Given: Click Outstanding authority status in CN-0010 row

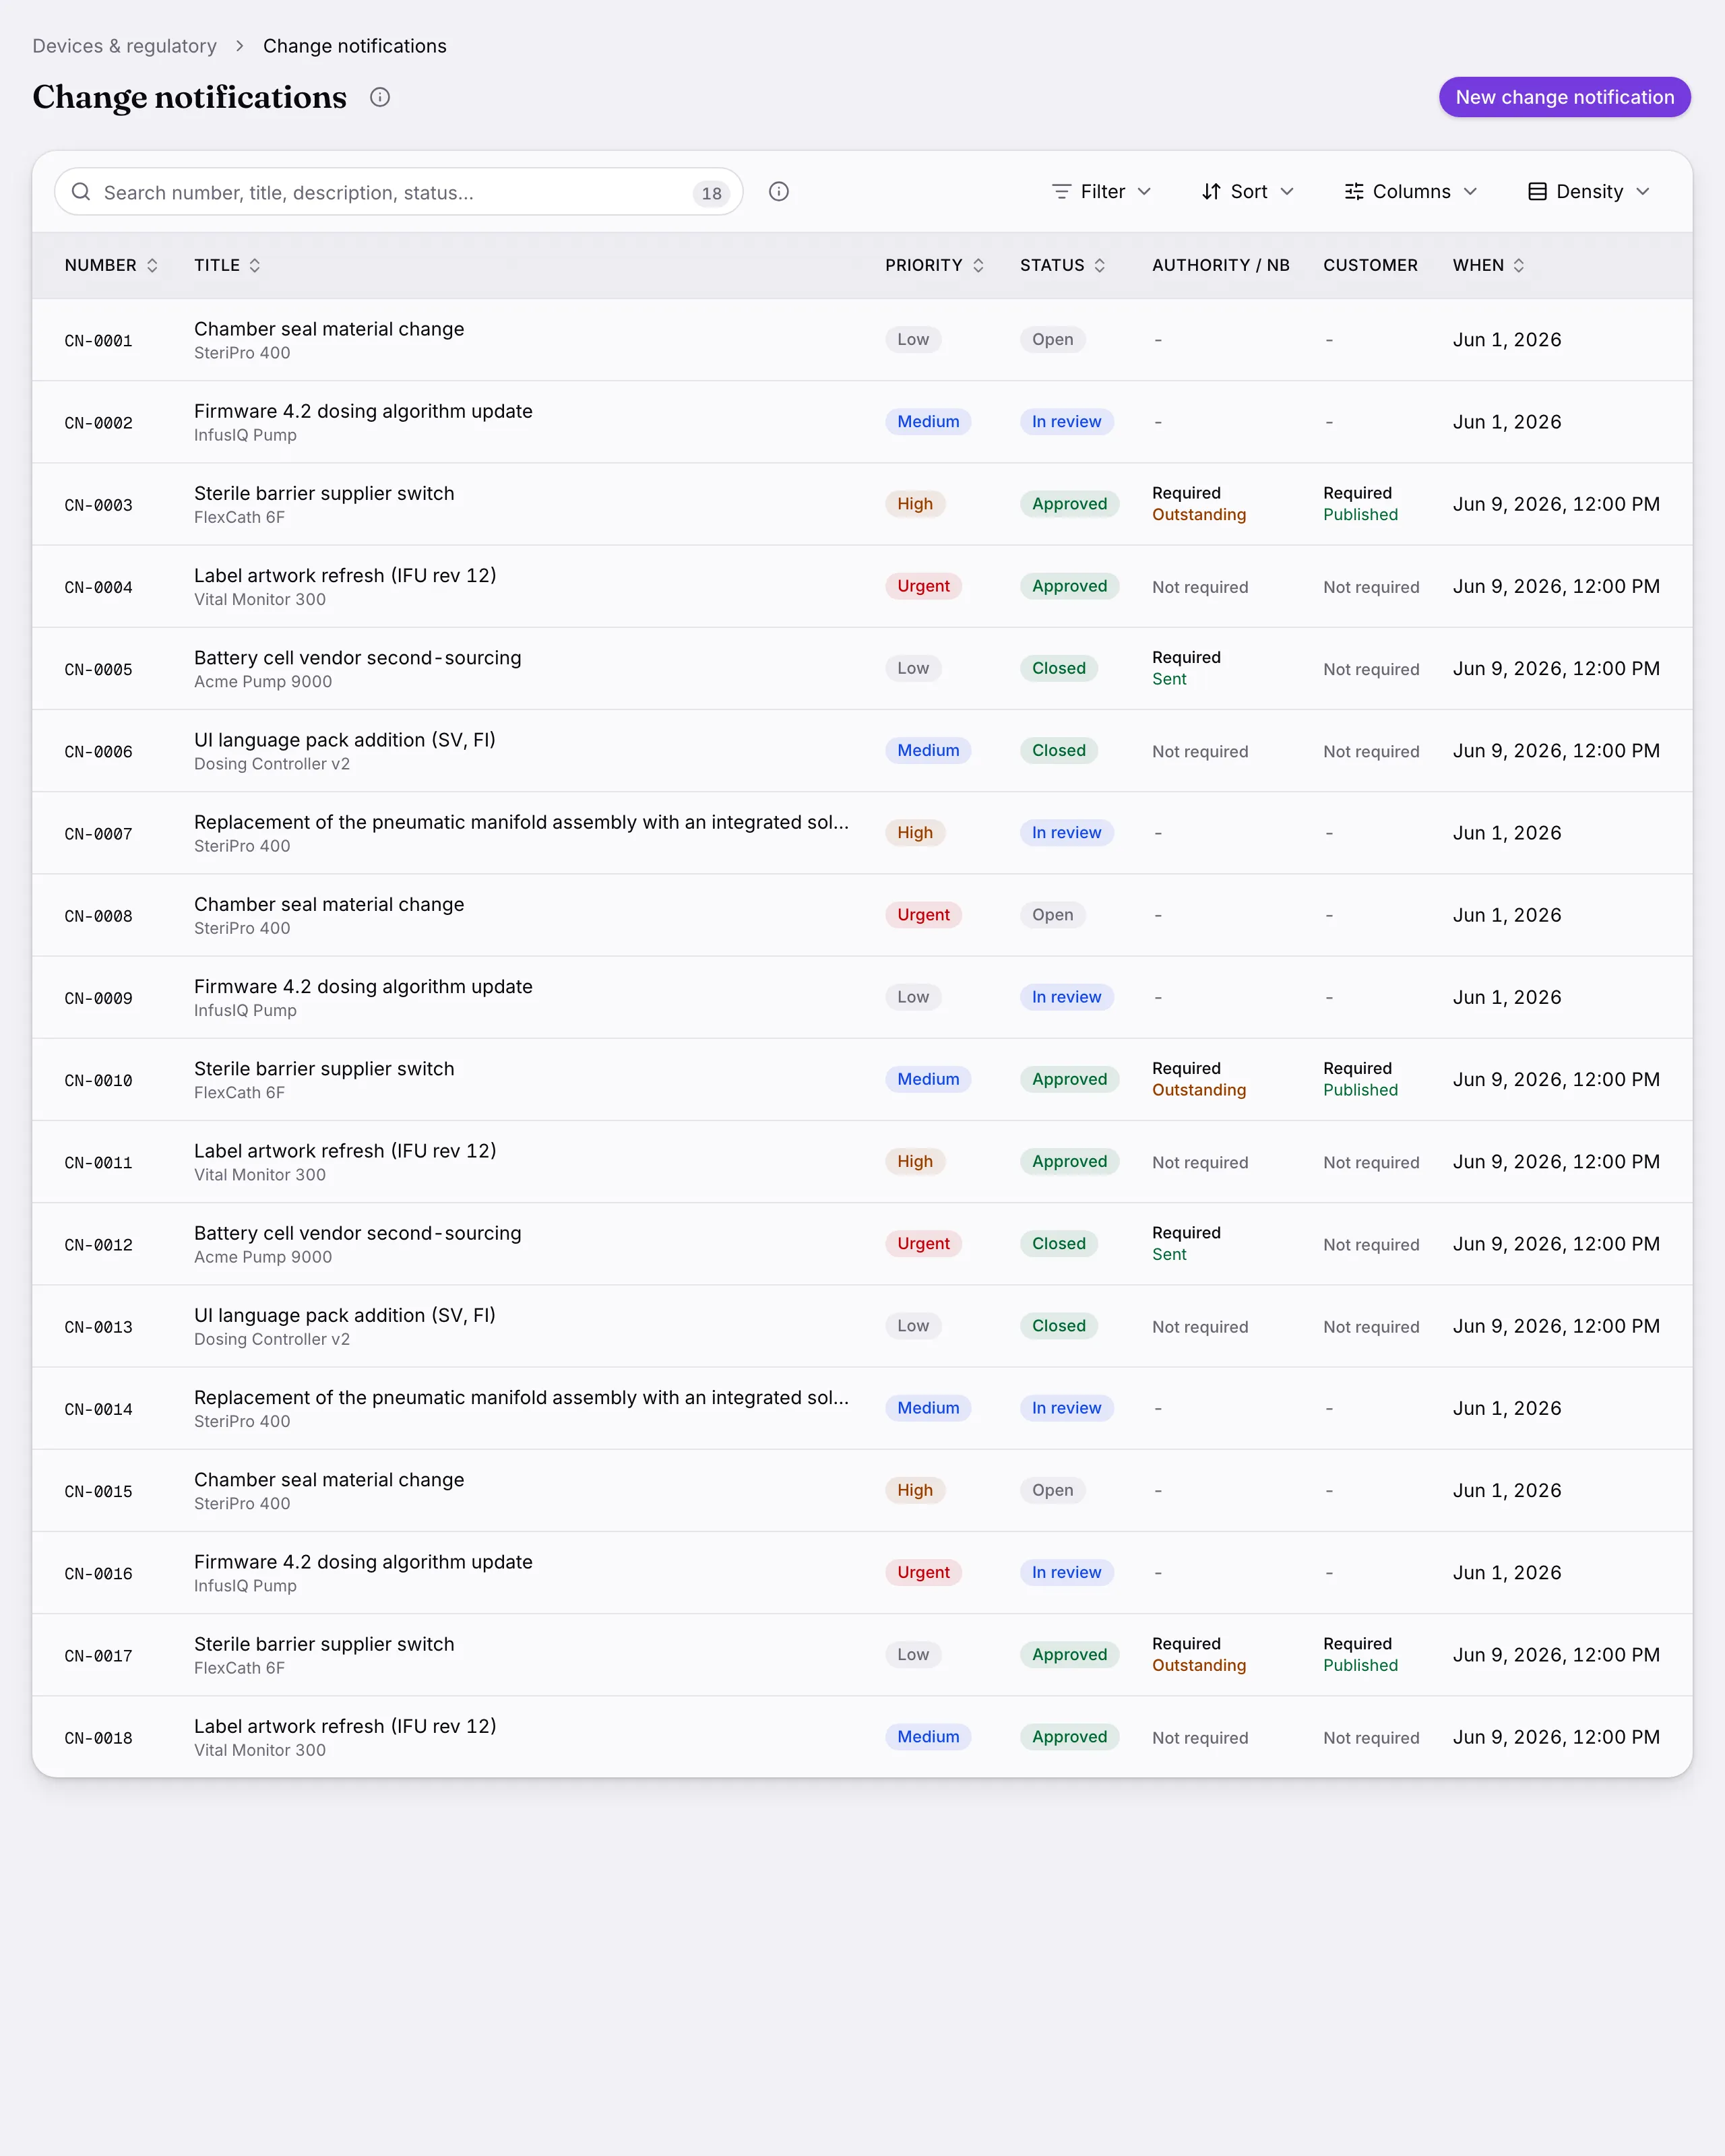Looking at the screenshot, I should (x=1199, y=1090).
